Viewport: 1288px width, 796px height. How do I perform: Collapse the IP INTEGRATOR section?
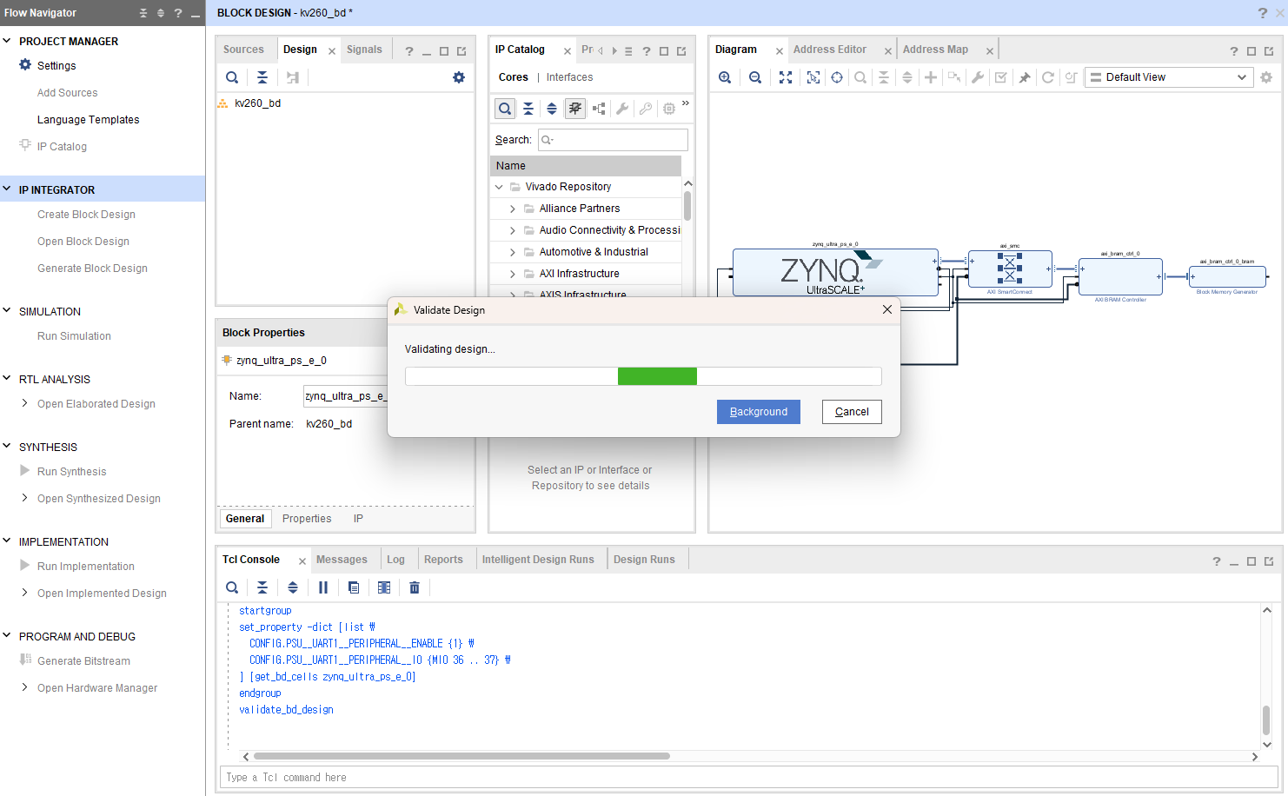click(7, 189)
